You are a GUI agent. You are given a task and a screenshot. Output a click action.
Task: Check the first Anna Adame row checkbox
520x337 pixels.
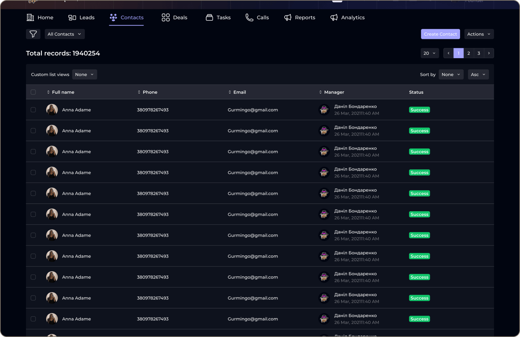point(33,110)
